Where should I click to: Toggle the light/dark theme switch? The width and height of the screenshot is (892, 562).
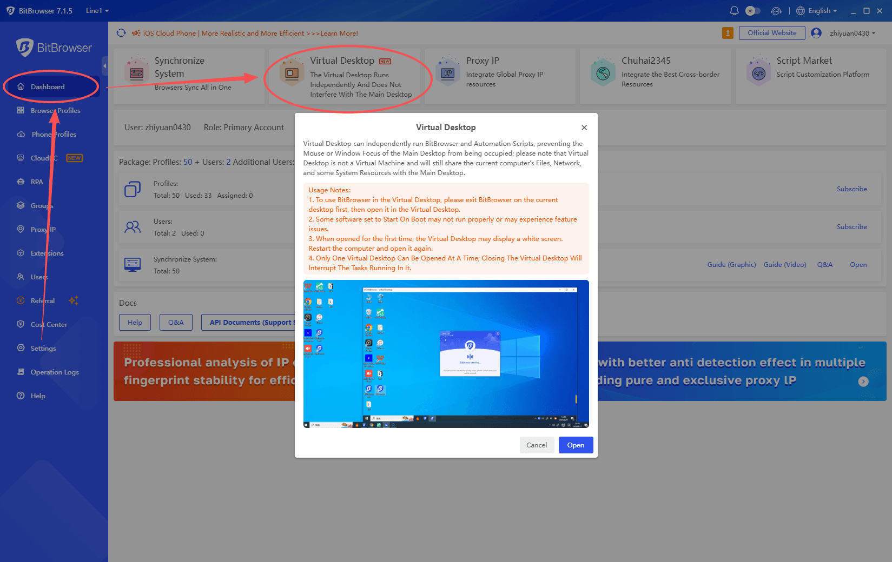[x=753, y=11]
